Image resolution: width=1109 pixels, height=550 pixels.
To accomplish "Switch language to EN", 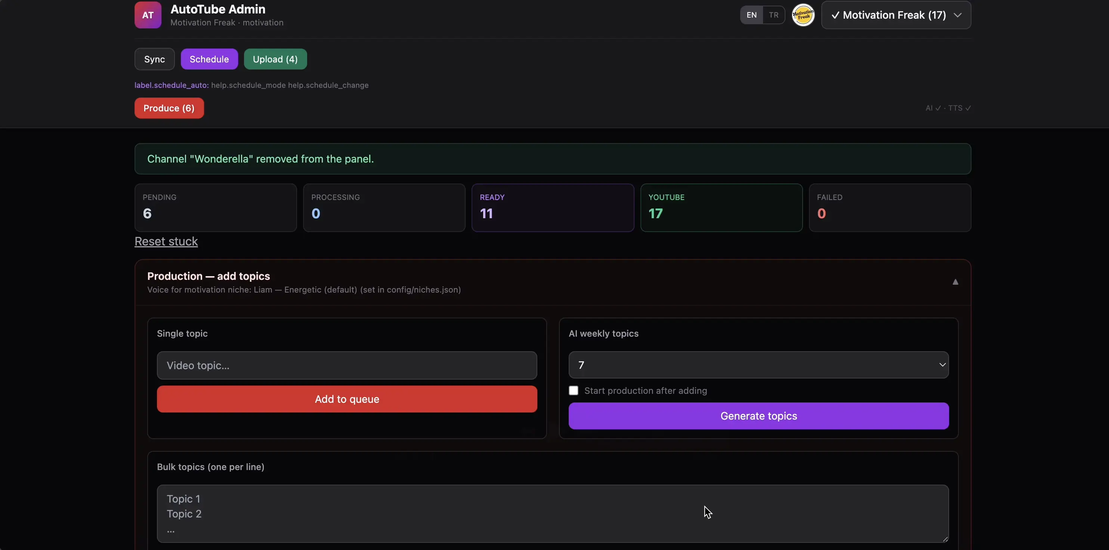I will (x=751, y=15).
